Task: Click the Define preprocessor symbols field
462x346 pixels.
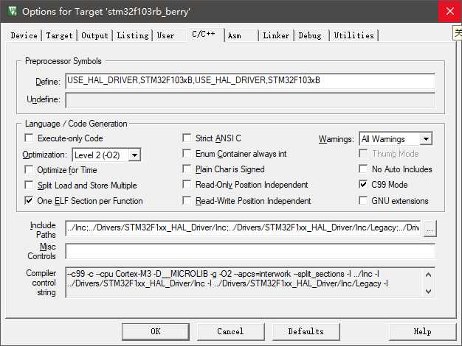Action: pos(250,80)
